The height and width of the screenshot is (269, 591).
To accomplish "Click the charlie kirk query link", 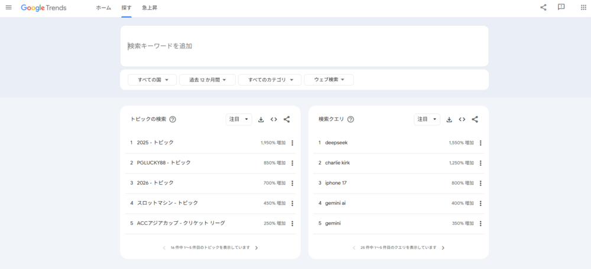I will 337,163.
